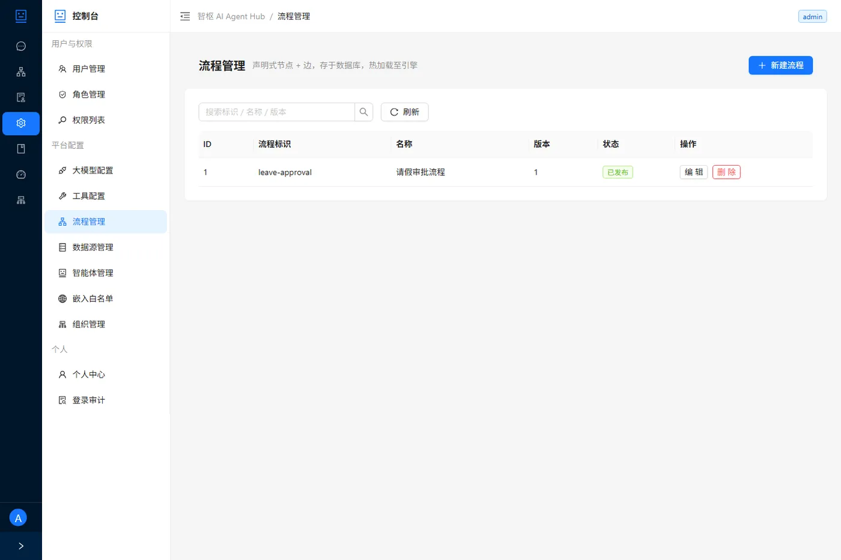The height and width of the screenshot is (560, 841).
Task: Click 编辑 for leave-approval row
Action: pyautogui.click(x=694, y=172)
